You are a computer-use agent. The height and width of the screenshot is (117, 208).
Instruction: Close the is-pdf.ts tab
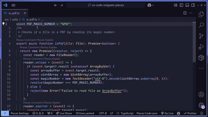(x=25, y=13)
